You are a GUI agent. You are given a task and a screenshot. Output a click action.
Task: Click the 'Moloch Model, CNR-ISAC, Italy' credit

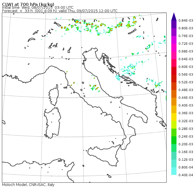tap(28, 185)
